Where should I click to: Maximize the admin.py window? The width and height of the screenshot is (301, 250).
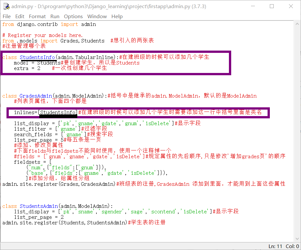(x=272, y=6)
